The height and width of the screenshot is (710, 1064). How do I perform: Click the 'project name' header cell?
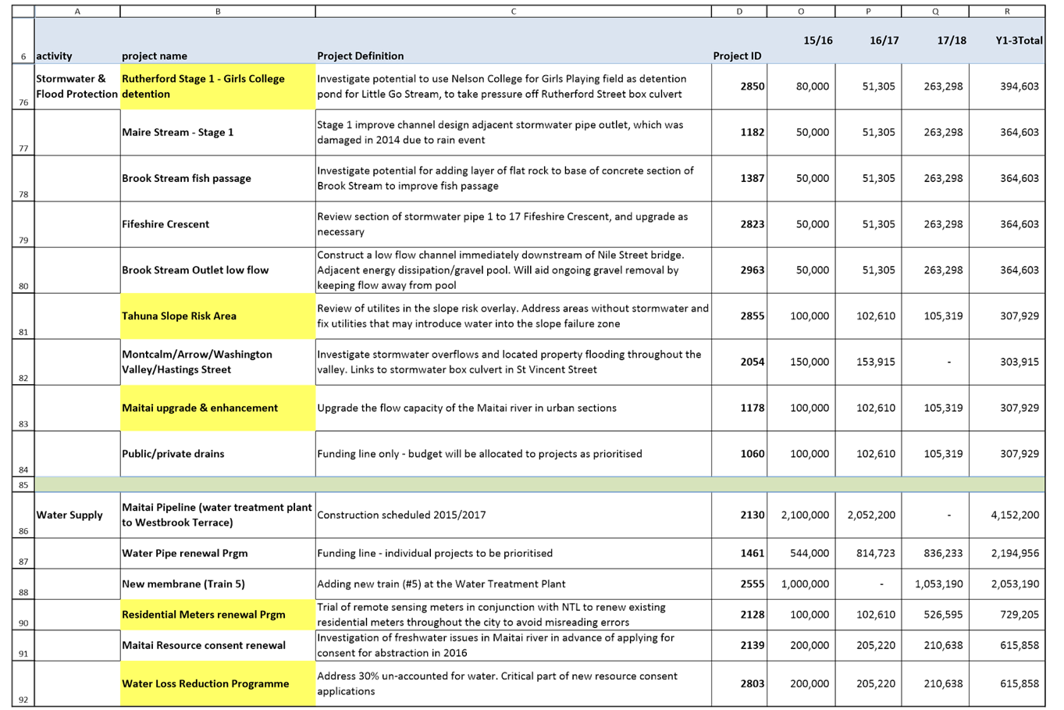[x=218, y=41]
